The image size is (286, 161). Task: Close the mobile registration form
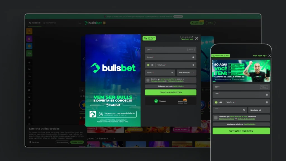click(x=270, y=56)
